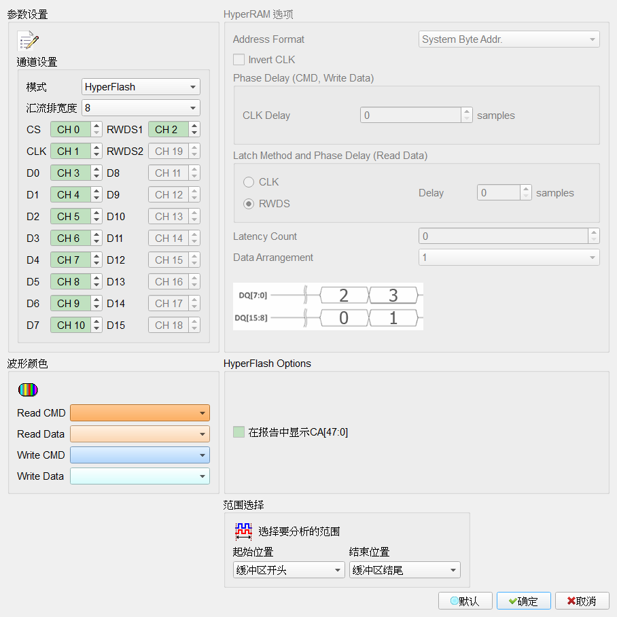Click the D3 channel CH 6 field

point(71,238)
